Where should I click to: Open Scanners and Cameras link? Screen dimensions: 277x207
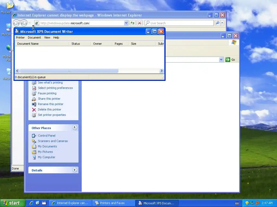tap(53, 141)
